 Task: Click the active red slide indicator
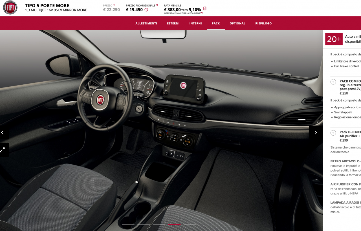click(x=174, y=224)
